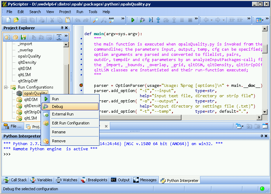Toggle auto-hide pin of Python Interpreter panel
271x194 pixels.
261,136
